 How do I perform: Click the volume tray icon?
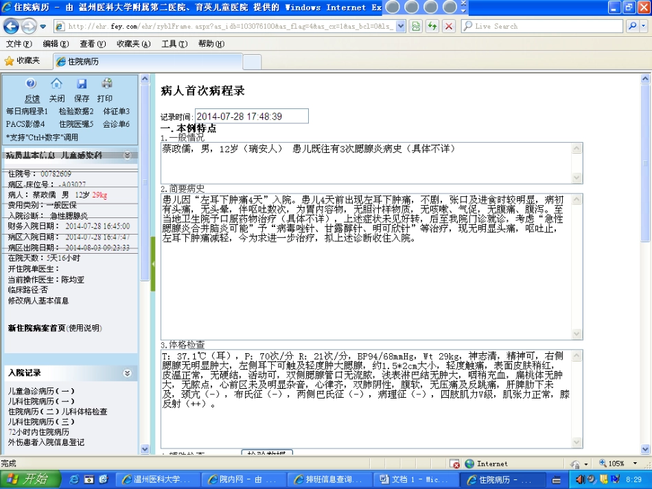click(580, 479)
